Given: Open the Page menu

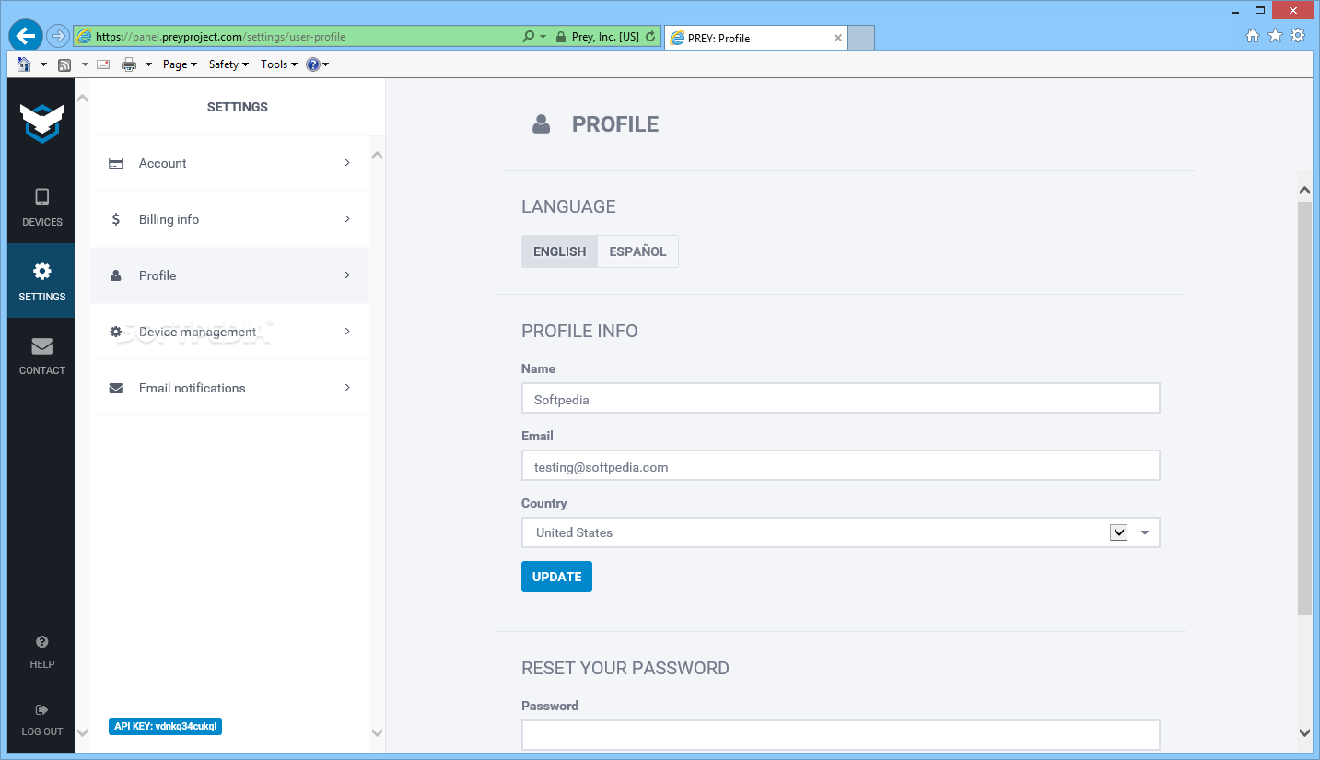Looking at the screenshot, I should tap(180, 64).
